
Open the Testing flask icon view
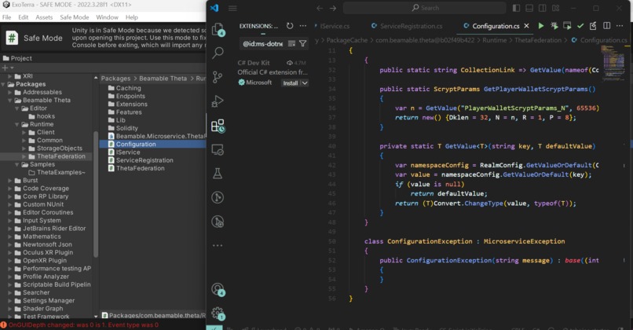pos(218,174)
